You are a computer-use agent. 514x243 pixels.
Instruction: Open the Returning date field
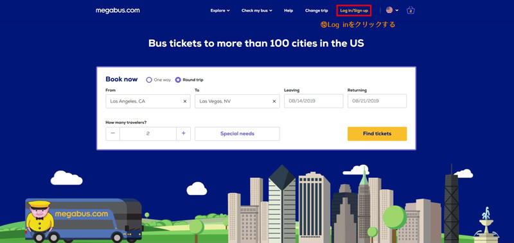pyautogui.click(x=377, y=101)
